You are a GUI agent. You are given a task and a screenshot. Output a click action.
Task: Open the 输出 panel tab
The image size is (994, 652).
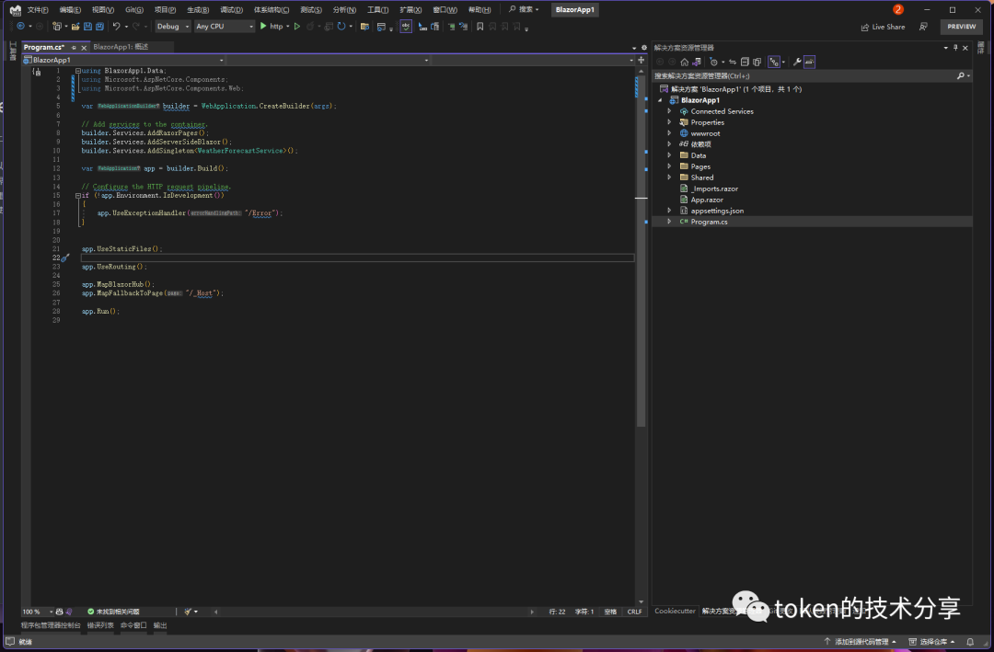[x=160, y=625]
